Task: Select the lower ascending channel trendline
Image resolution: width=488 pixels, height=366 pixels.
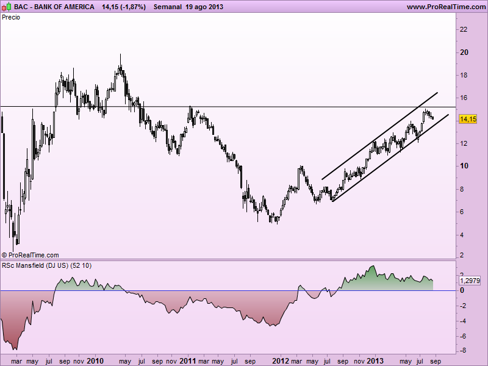Action: 390,158
